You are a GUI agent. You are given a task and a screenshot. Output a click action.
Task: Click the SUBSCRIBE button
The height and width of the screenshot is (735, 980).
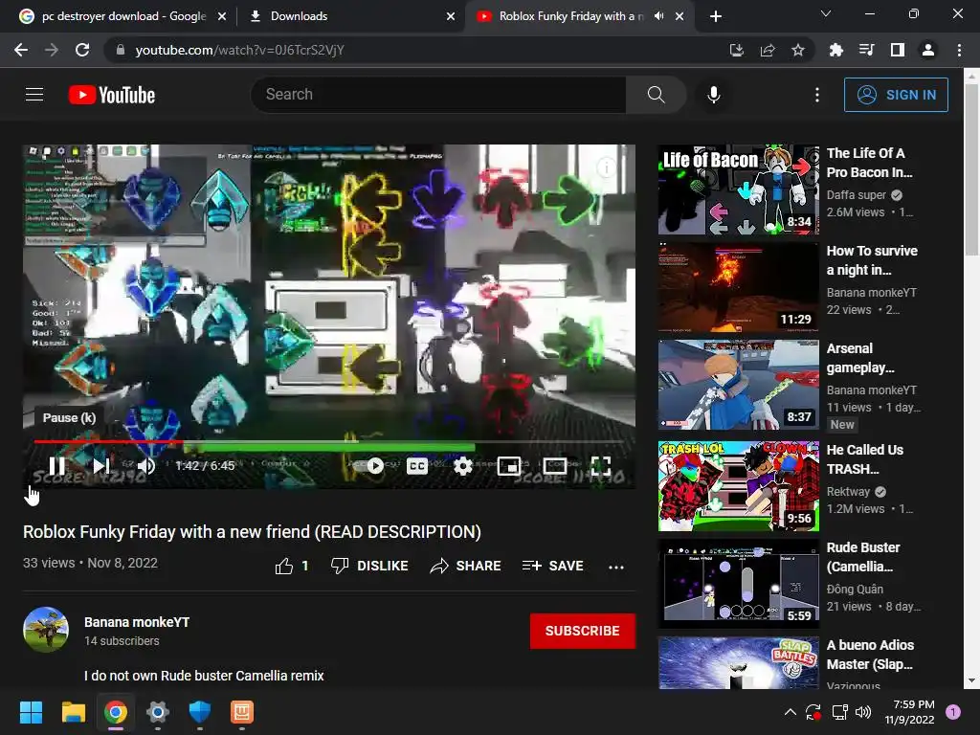pyautogui.click(x=583, y=631)
